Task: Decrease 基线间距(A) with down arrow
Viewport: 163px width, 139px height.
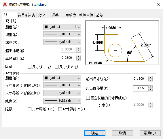Action: (x=79, y=59)
